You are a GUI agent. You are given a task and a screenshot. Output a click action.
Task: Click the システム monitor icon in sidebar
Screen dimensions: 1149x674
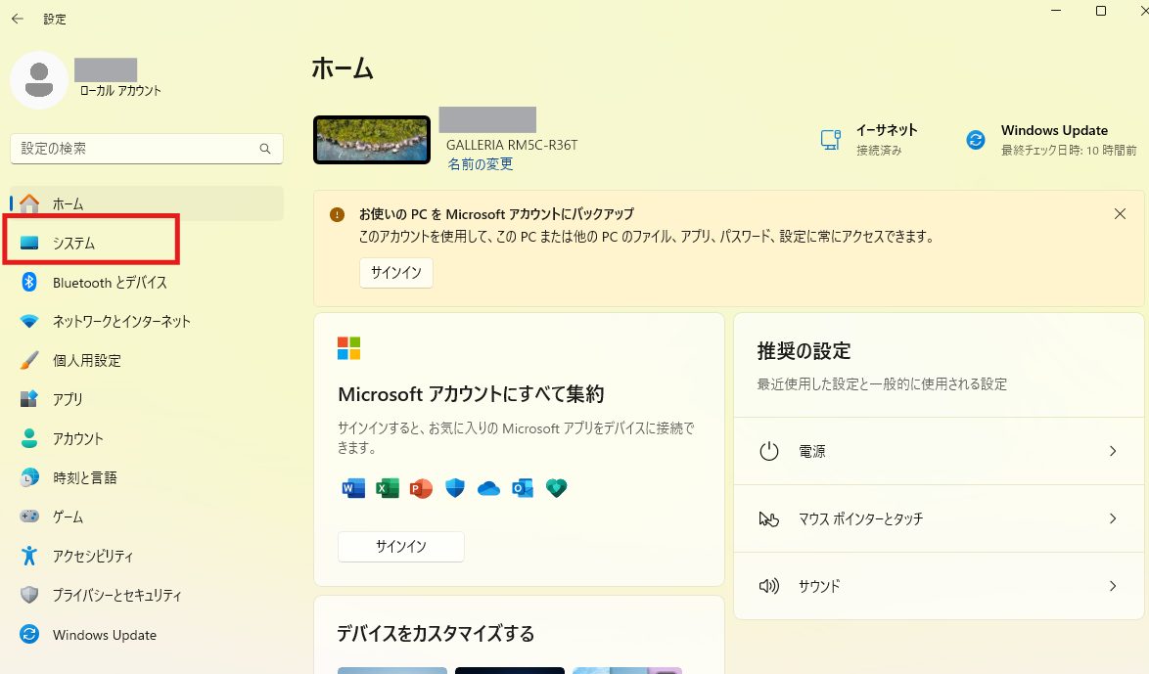pos(29,244)
